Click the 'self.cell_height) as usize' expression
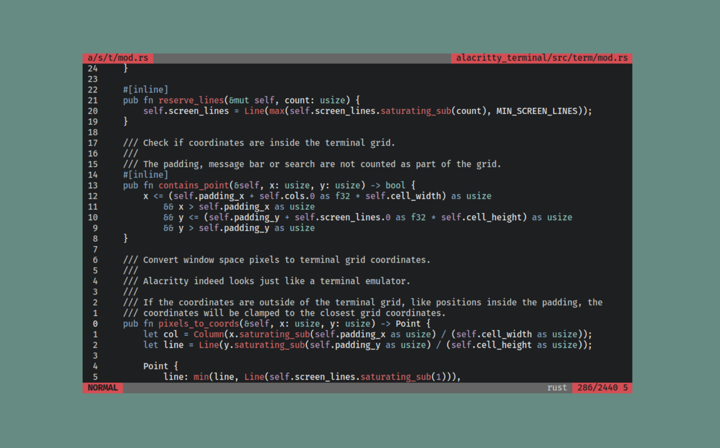Screen dimensions: 720x448 506,217
